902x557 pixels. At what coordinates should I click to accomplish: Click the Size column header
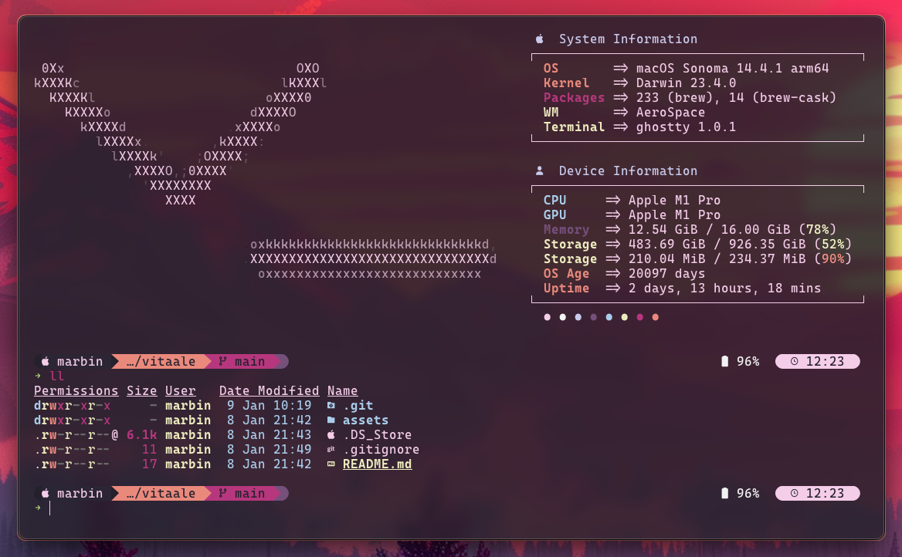pos(141,391)
